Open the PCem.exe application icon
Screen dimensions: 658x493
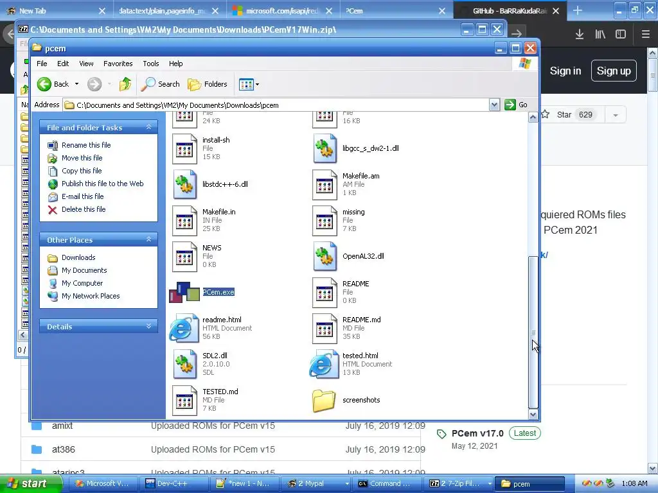coord(184,292)
